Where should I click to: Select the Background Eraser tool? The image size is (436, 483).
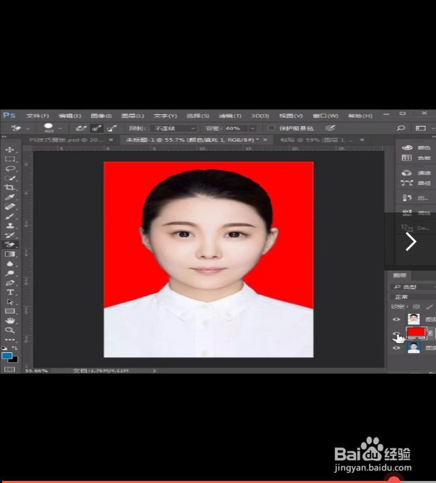(10, 244)
